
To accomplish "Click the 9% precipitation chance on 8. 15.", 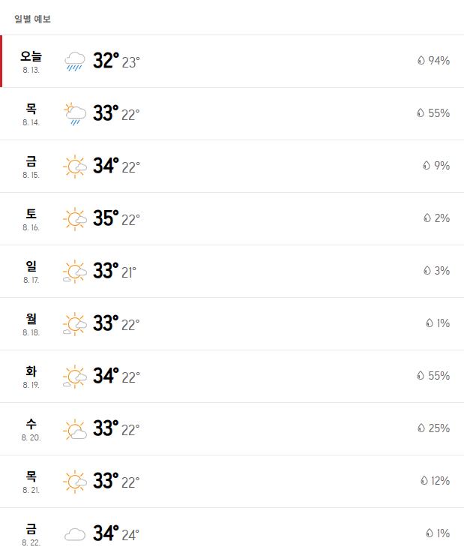I will click(442, 166).
